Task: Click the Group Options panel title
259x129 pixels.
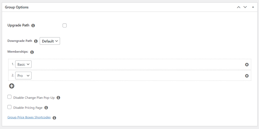Action: pyautogui.click(x=17, y=7)
